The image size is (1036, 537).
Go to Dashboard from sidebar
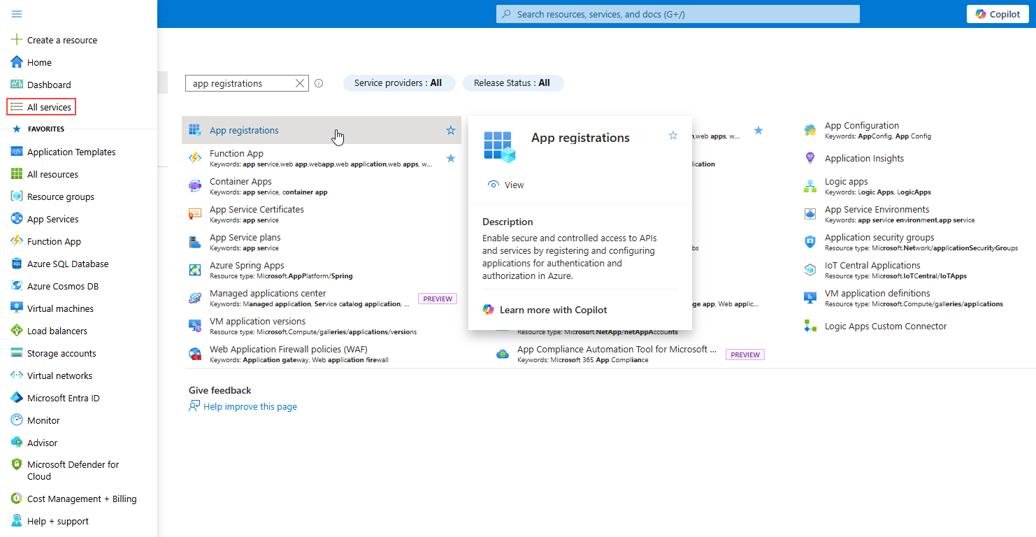pyautogui.click(x=49, y=85)
